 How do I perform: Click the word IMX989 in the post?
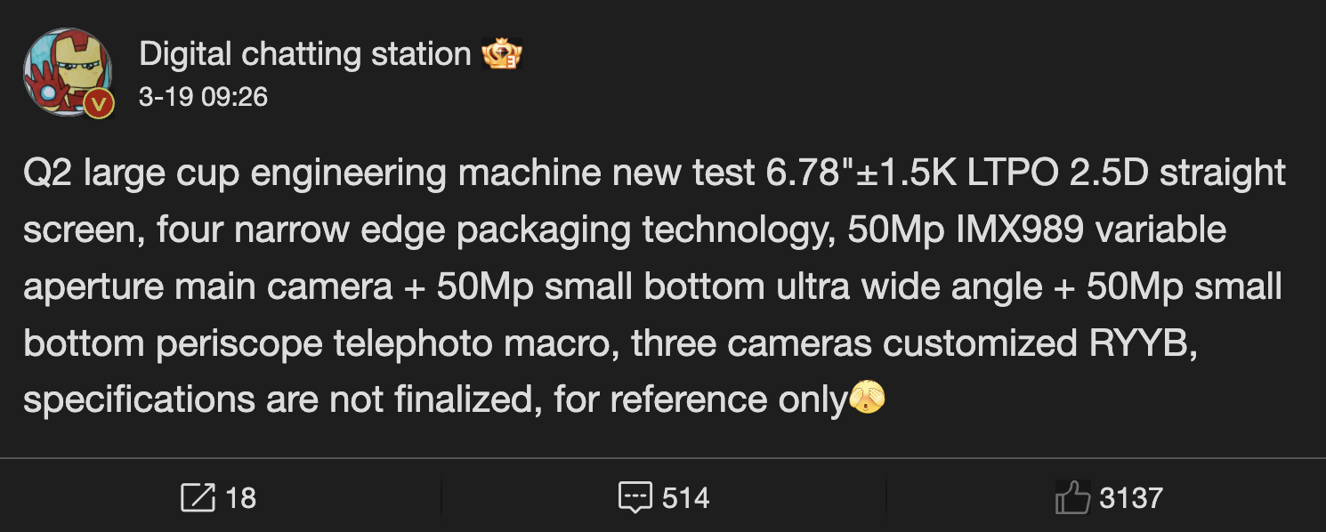(x=1021, y=230)
